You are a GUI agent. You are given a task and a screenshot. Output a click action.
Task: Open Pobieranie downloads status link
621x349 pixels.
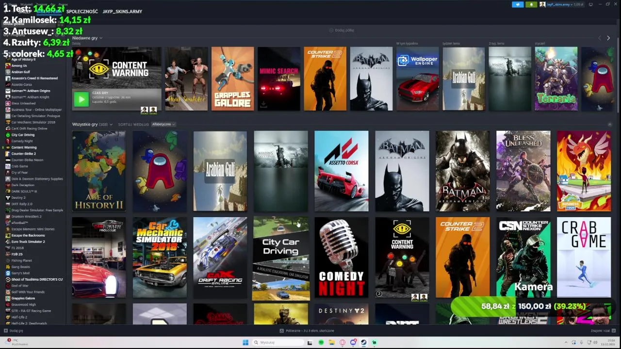[307, 331]
